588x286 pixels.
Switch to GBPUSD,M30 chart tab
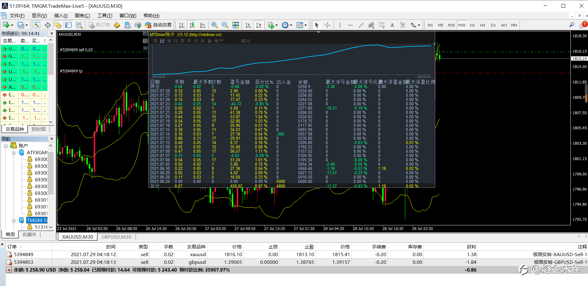(x=116, y=237)
